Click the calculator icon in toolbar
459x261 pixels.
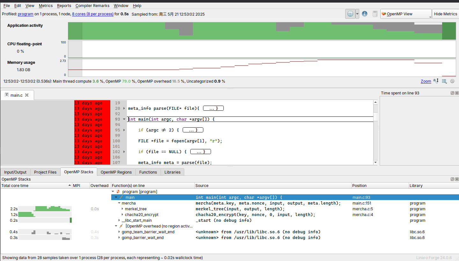(x=375, y=14)
